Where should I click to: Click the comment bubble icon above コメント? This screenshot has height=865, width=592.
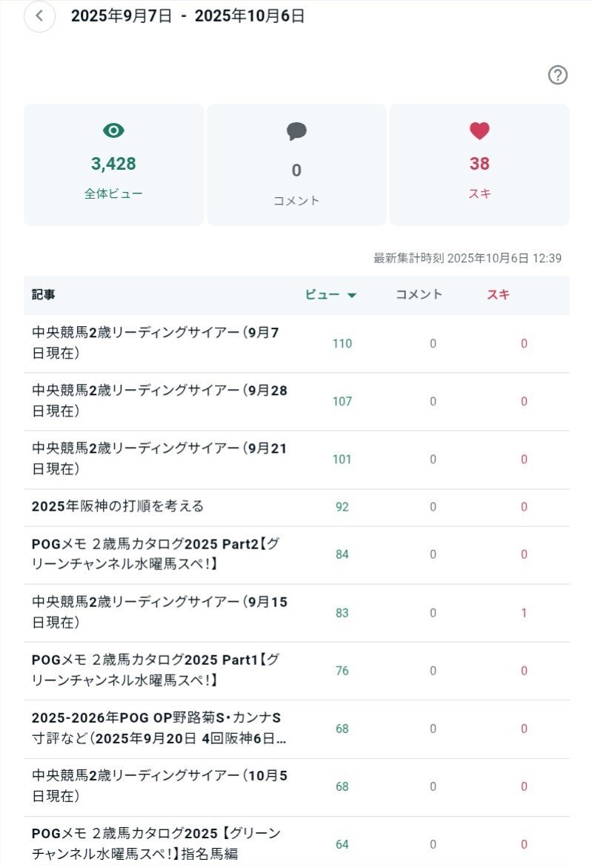[296, 130]
